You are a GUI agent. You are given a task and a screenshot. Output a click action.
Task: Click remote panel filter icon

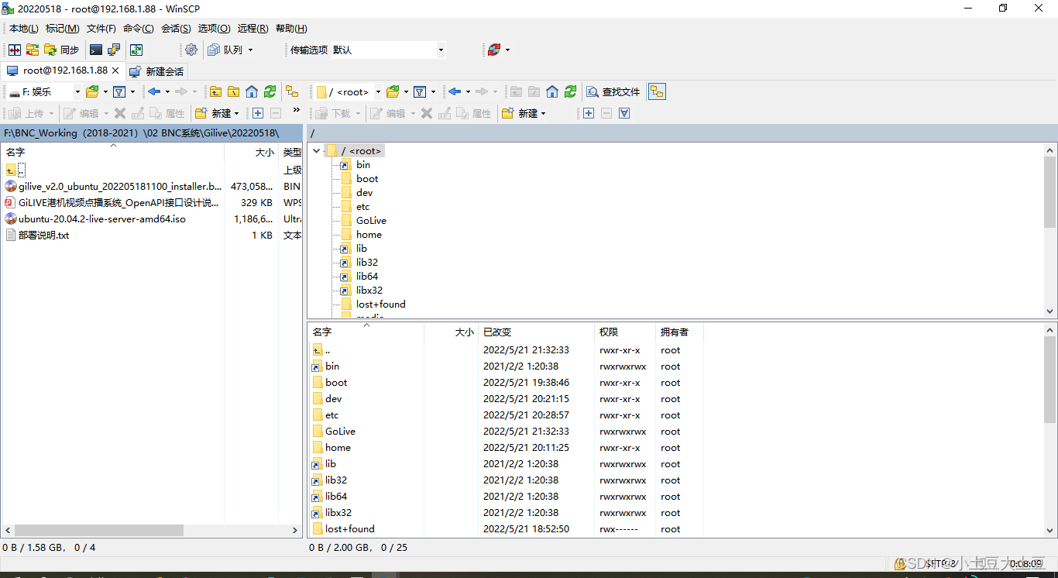pos(420,91)
